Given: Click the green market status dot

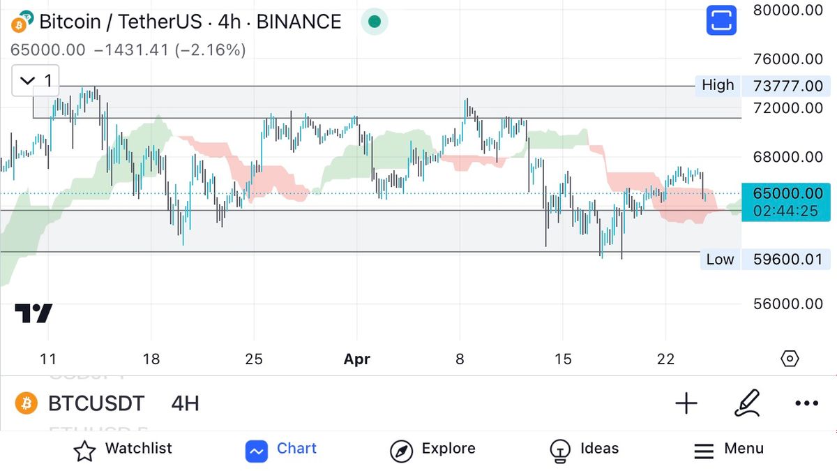Looking at the screenshot, I should coord(375,22).
